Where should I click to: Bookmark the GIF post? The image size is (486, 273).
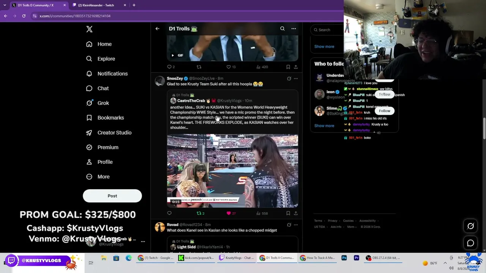click(x=288, y=67)
